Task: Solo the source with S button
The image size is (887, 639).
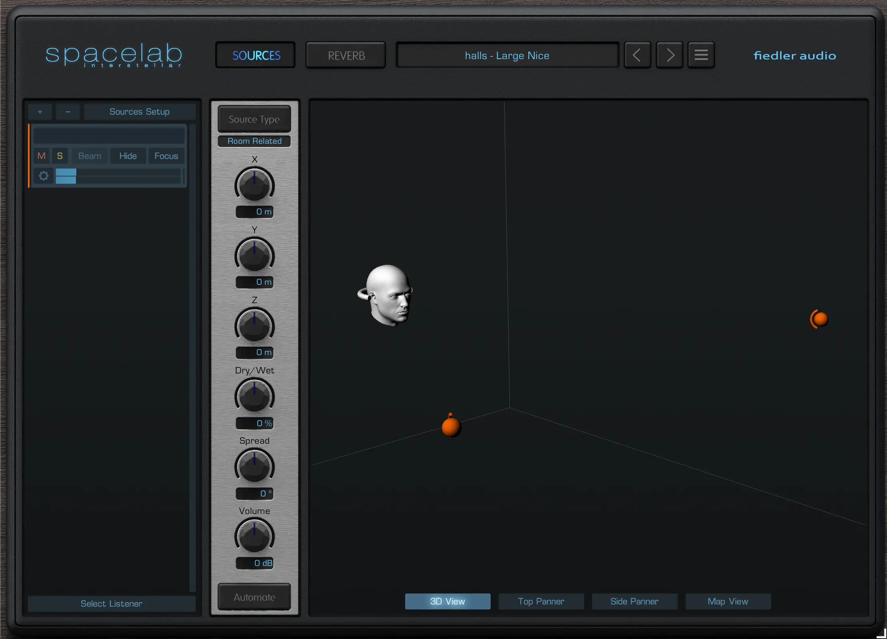Action: coord(60,156)
